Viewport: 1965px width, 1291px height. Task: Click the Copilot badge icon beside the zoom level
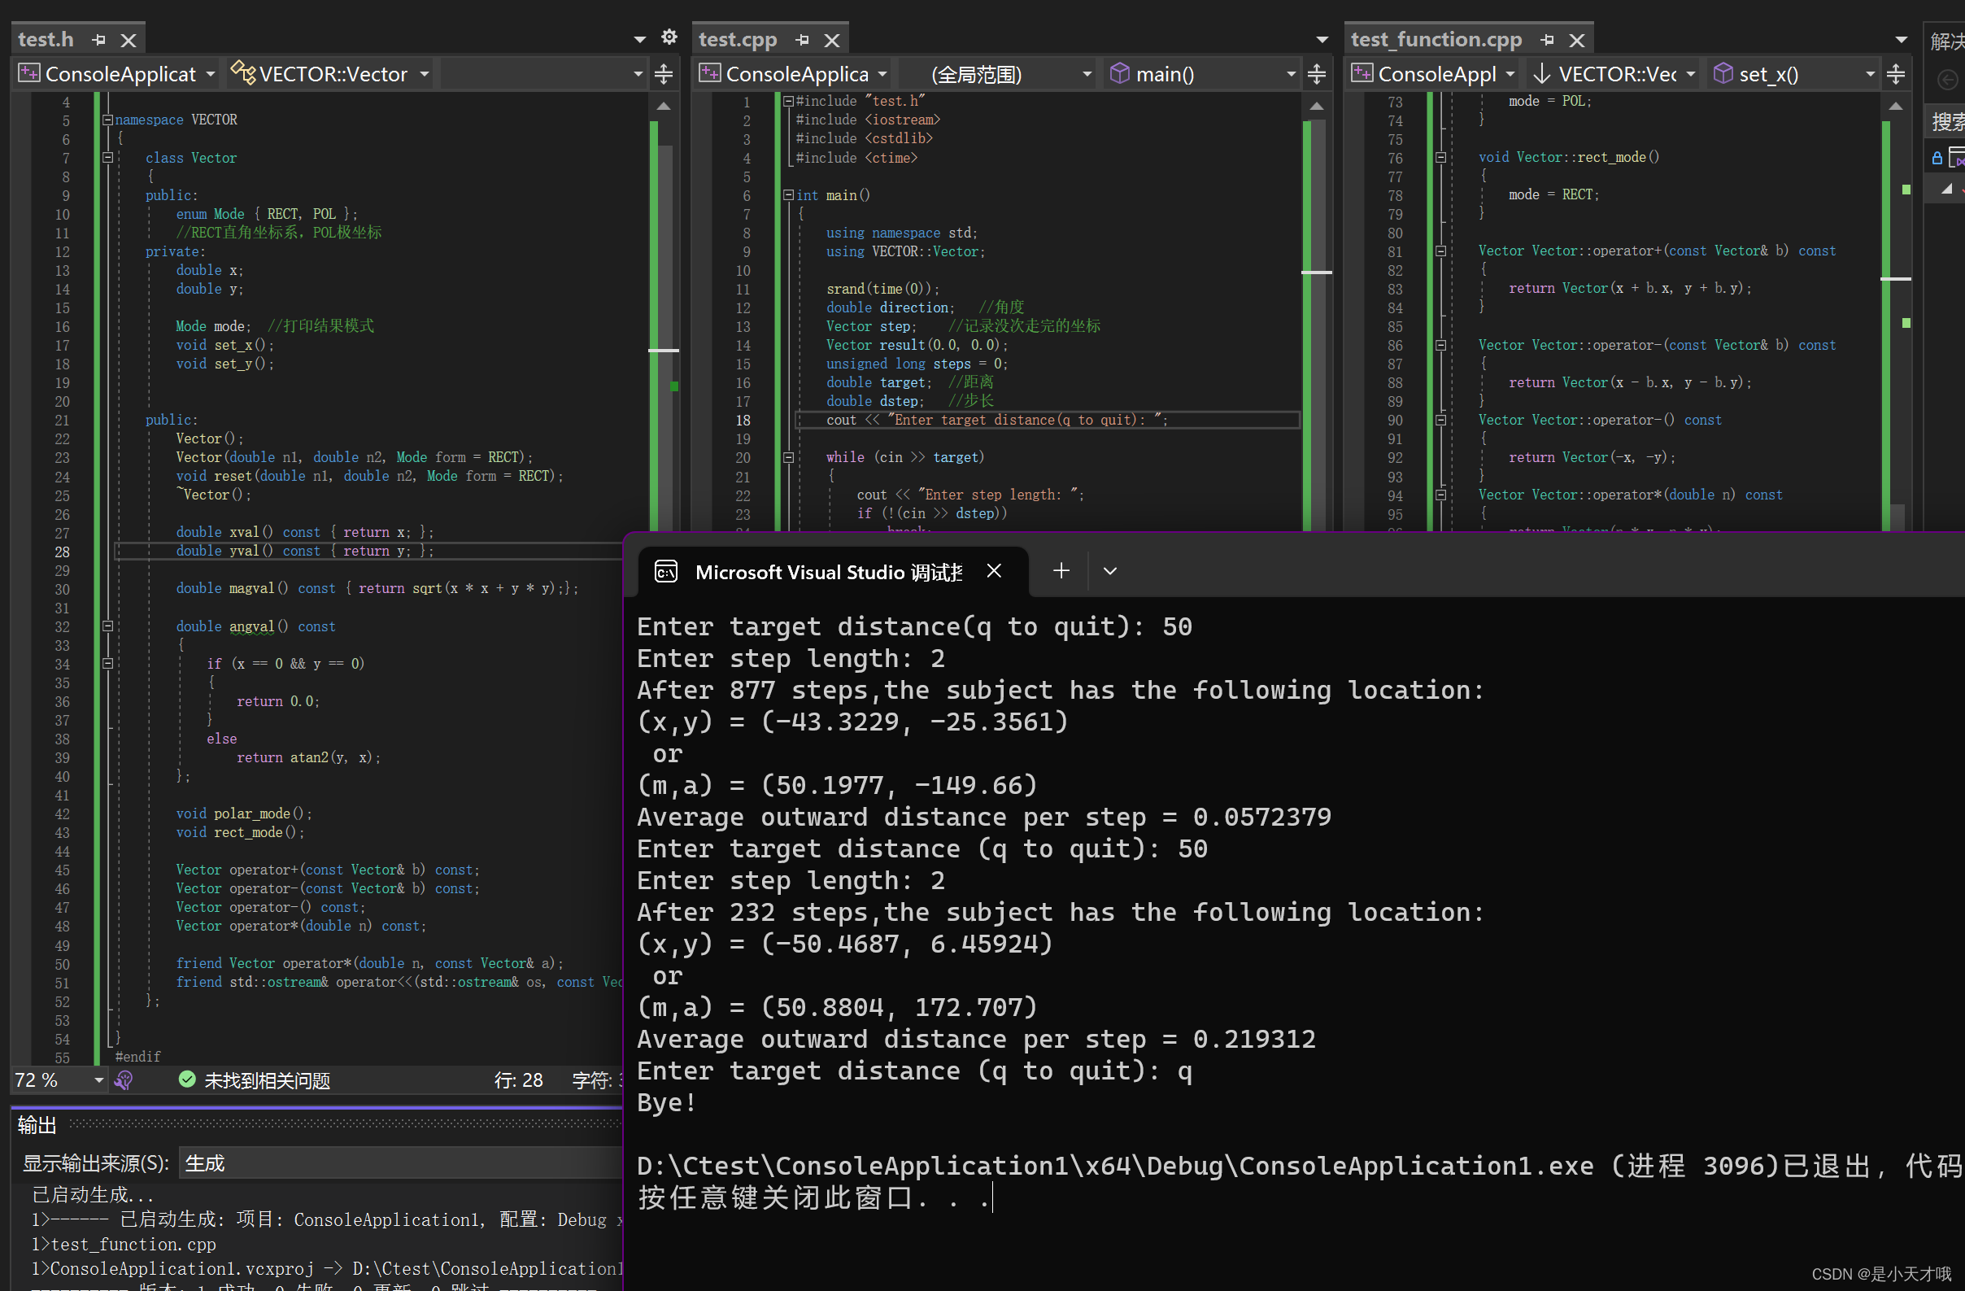[124, 1079]
